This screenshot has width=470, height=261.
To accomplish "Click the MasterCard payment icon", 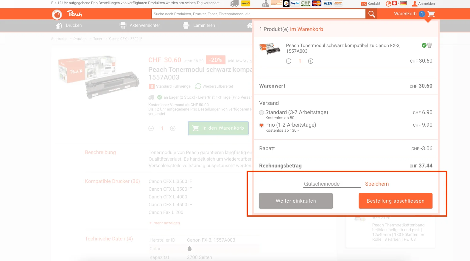I will [x=317, y=3].
